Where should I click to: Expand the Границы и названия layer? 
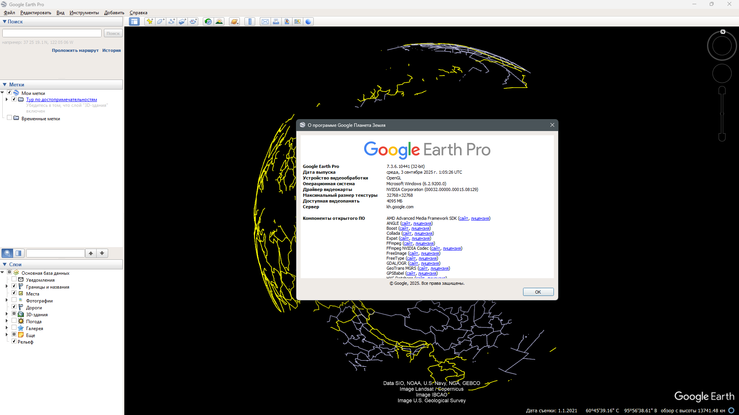tap(7, 286)
